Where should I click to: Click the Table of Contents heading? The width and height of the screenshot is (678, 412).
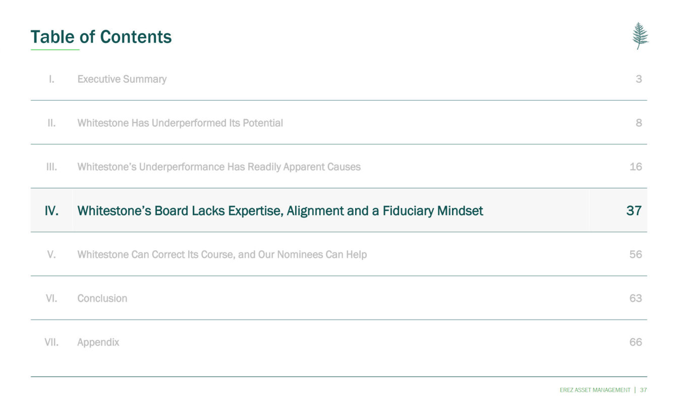click(x=101, y=37)
